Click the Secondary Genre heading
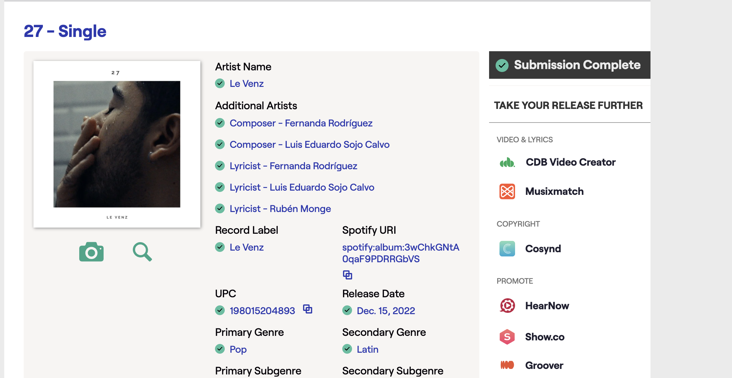The height and width of the screenshot is (378, 732). pyautogui.click(x=384, y=332)
